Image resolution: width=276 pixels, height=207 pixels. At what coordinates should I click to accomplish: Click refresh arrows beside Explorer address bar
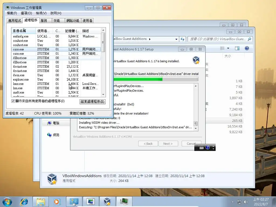pyautogui.click(x=182, y=39)
